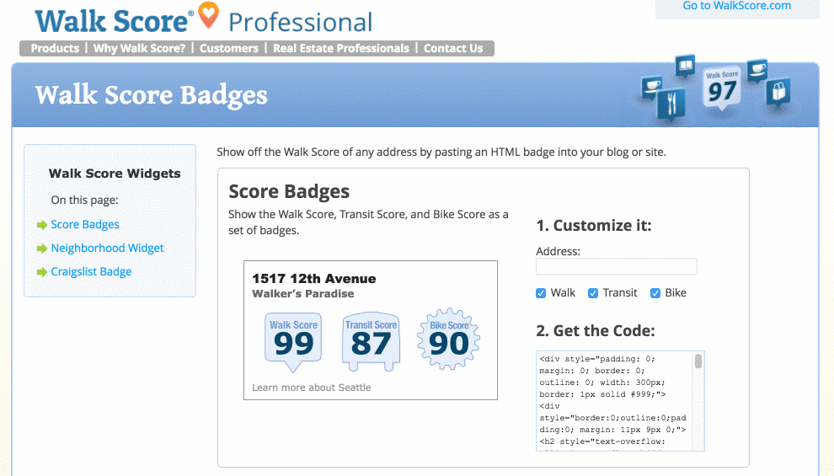
Task: Click the Walk Score Professional logo
Action: coord(204,19)
